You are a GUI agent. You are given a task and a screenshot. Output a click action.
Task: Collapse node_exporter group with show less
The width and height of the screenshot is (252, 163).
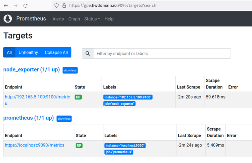(x=70, y=70)
